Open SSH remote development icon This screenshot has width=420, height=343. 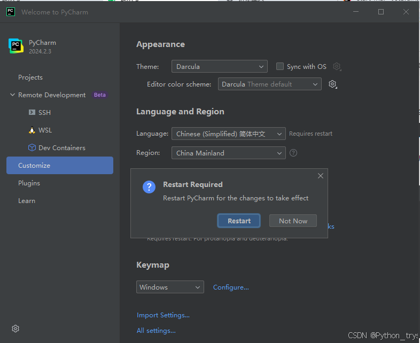(x=32, y=112)
